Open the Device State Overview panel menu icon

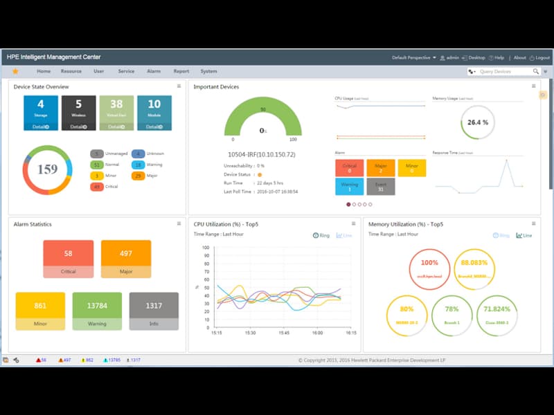point(179,86)
